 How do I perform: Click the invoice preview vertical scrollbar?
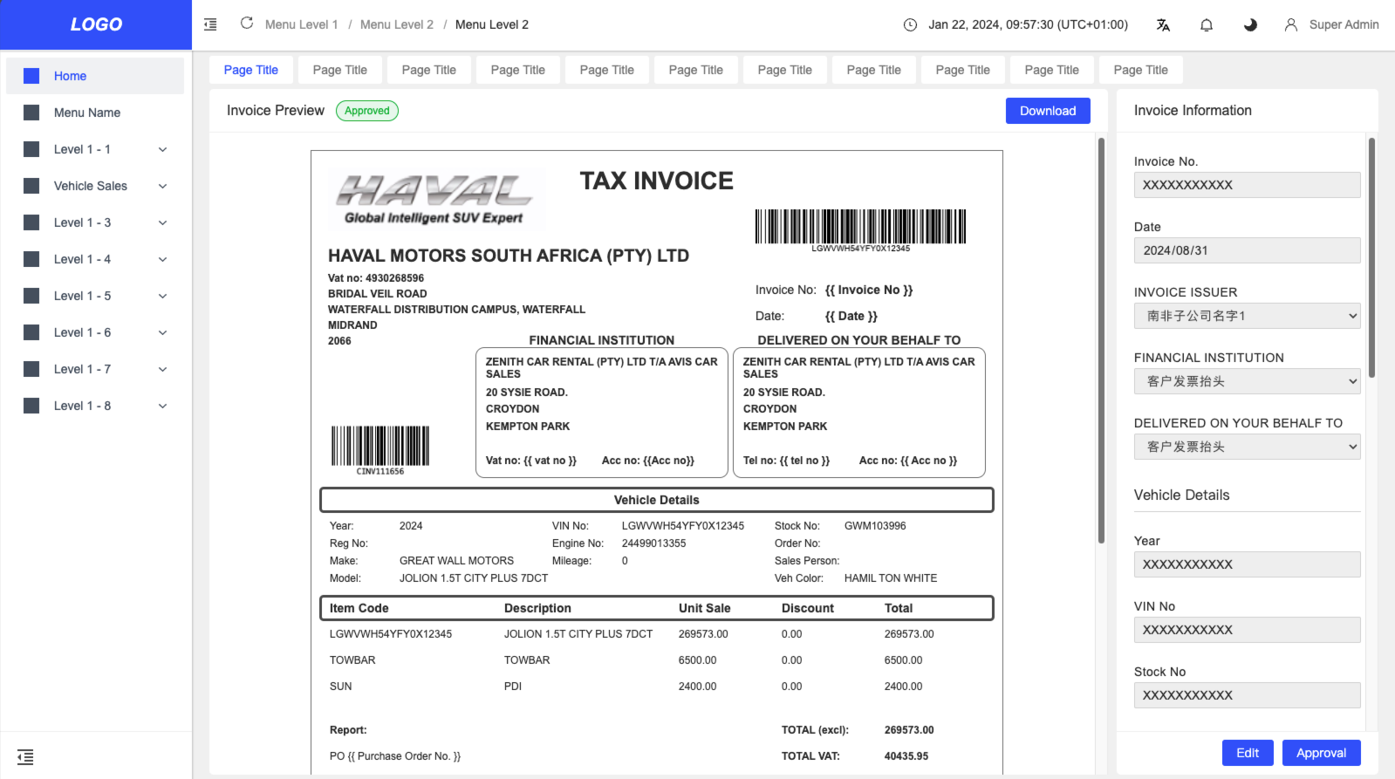(x=1101, y=340)
